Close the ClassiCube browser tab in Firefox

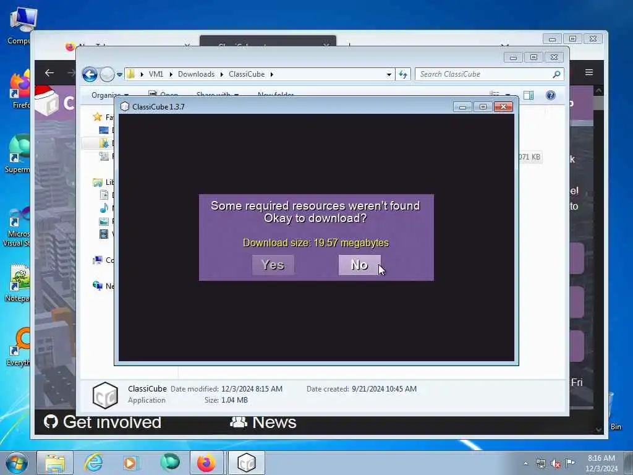tap(326, 45)
